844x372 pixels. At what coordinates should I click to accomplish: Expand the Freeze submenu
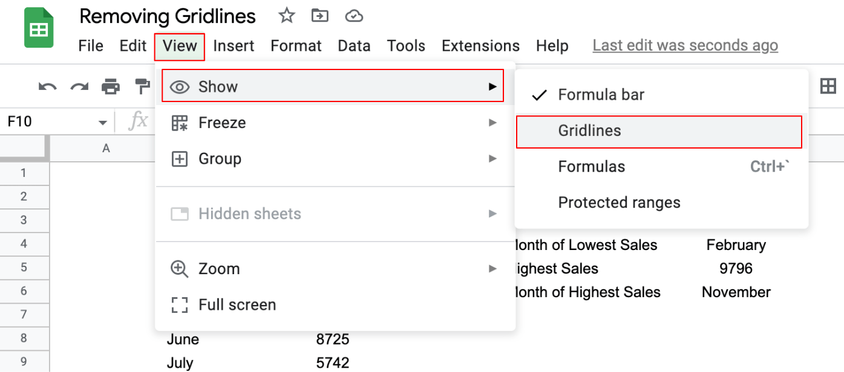pos(335,123)
